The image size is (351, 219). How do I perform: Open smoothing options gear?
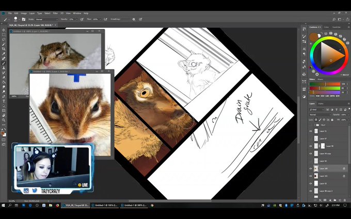134,20
